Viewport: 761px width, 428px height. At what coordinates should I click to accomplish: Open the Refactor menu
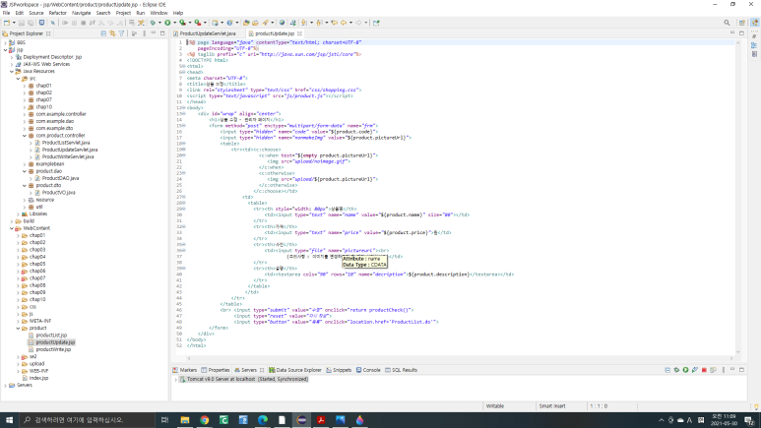[57, 13]
